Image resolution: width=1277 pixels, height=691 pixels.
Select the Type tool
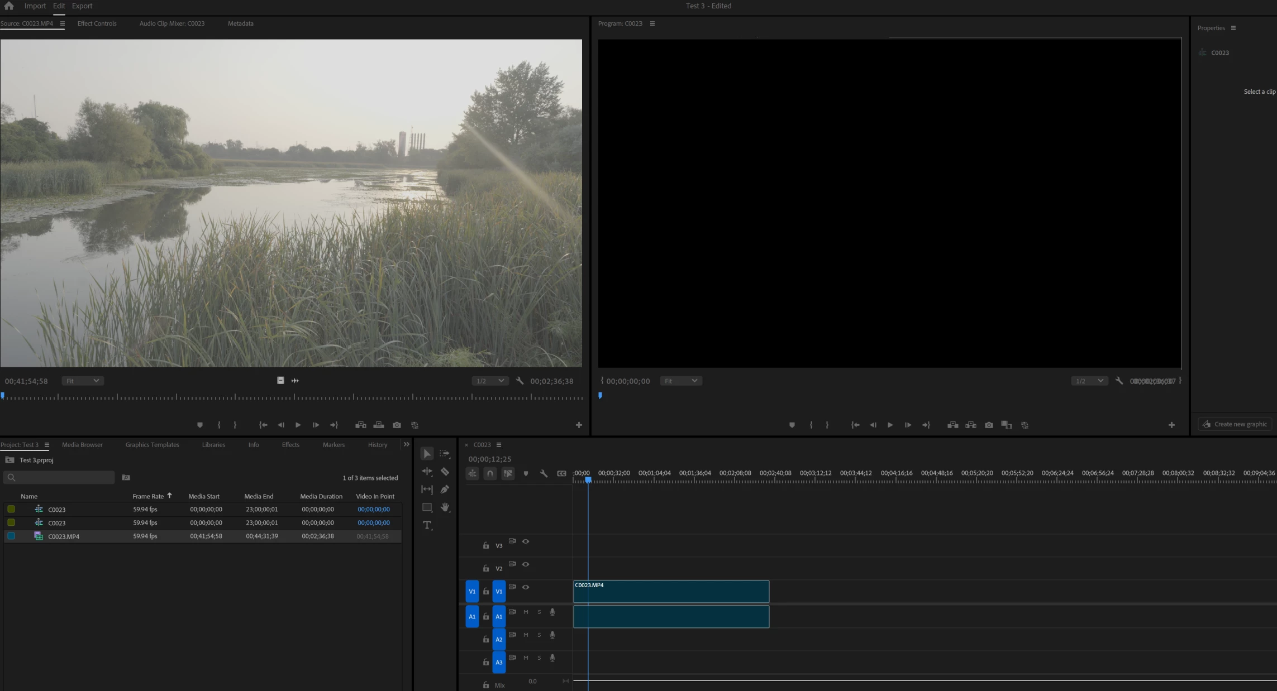(427, 525)
